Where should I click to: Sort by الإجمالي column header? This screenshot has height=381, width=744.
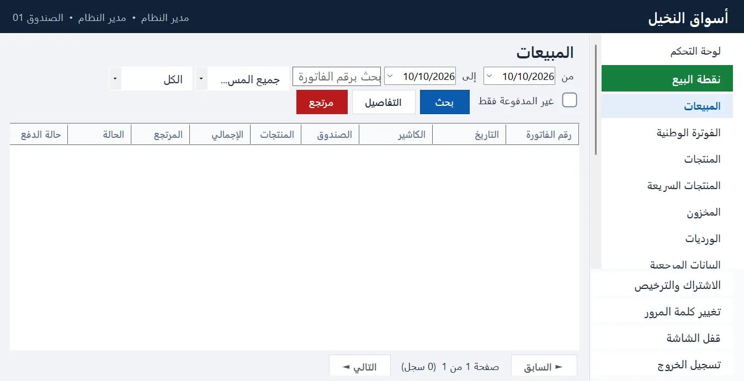[220, 135]
